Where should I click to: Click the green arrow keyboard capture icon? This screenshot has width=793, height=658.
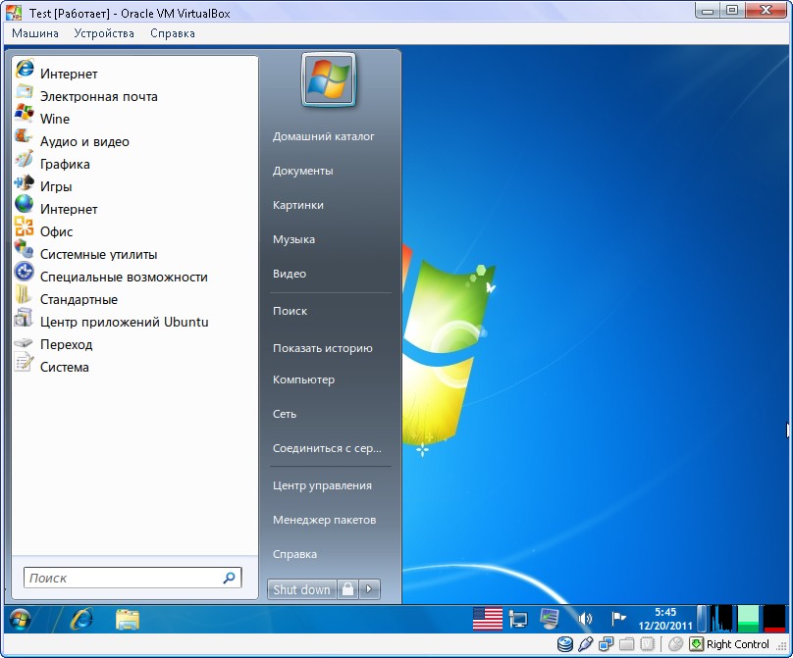pyautogui.click(x=697, y=644)
